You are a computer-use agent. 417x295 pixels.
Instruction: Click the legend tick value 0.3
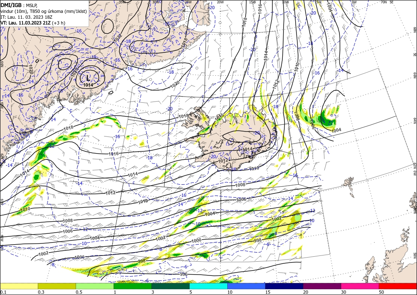click(41, 292)
